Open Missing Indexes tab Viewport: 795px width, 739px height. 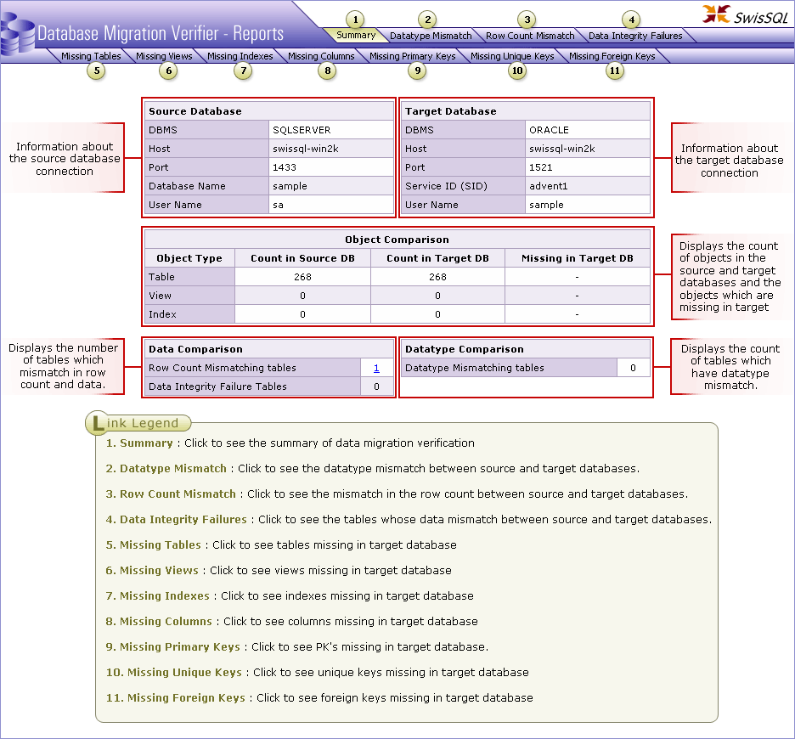pos(240,56)
